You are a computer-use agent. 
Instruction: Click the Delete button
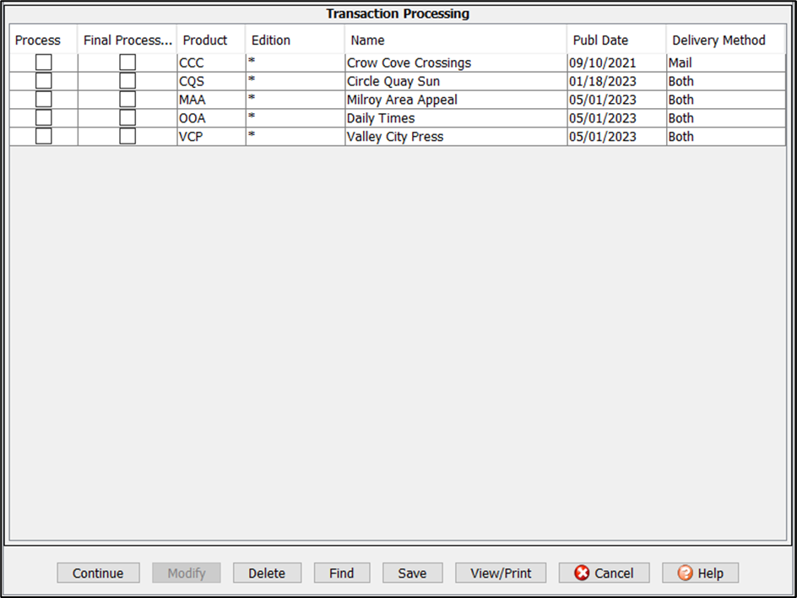pos(267,574)
